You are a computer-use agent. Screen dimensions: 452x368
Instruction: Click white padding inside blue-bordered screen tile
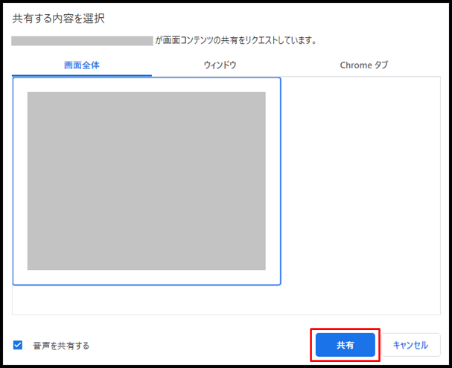[147, 85]
